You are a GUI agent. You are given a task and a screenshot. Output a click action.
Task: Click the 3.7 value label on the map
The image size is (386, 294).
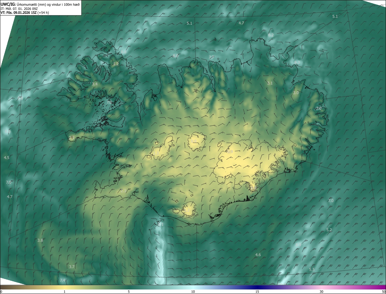coord(72,267)
